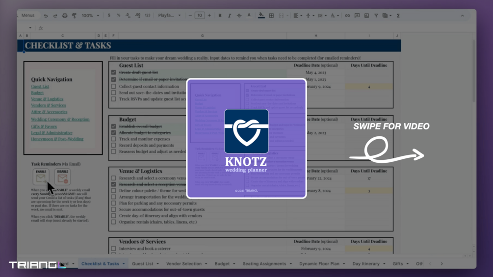Follow the 'Venue & Logistics' quick navigation link

[x=47, y=99]
